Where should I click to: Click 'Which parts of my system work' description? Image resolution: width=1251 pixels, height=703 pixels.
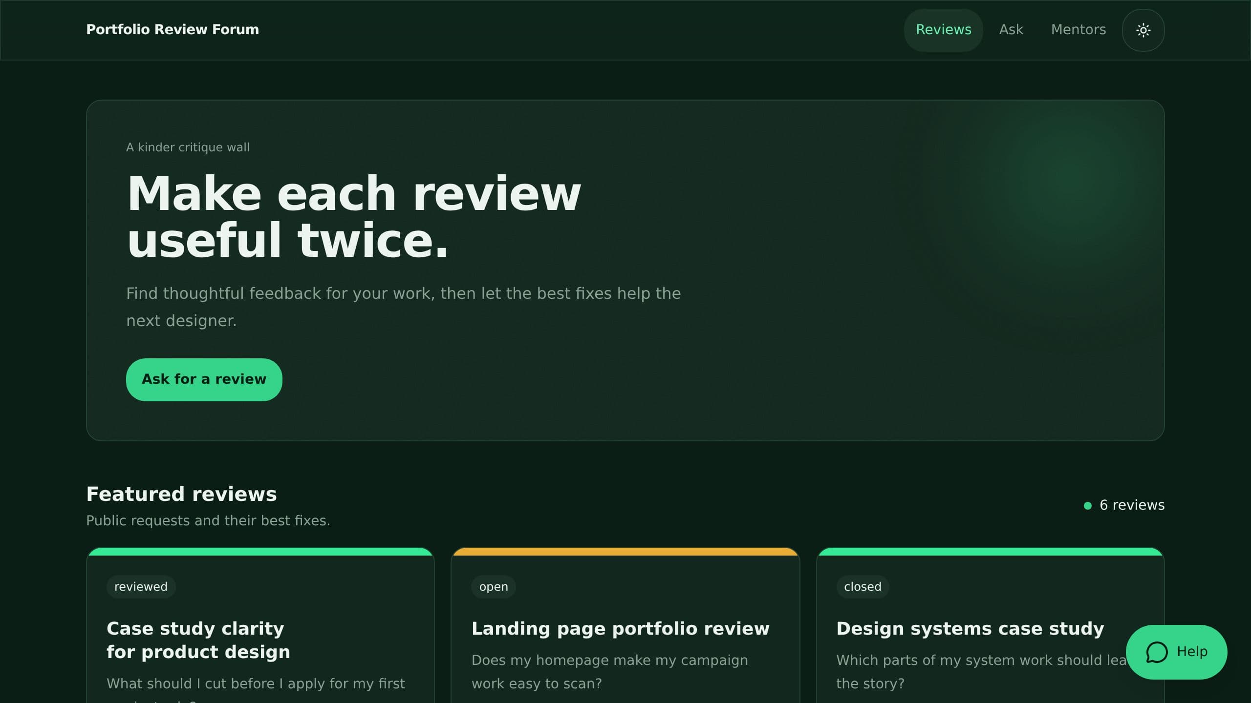[x=981, y=672]
